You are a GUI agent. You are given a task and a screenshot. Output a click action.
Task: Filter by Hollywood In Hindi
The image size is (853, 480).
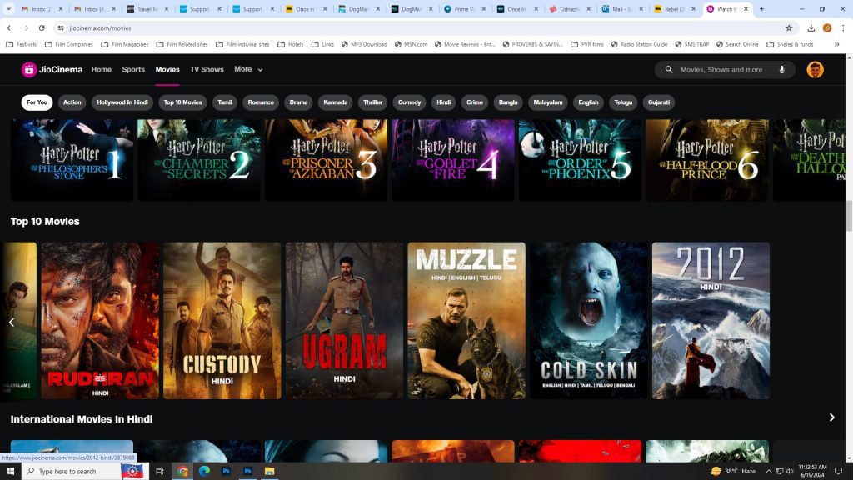coord(122,102)
